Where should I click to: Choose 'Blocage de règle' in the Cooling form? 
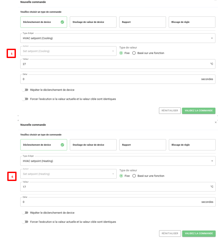point(192,22)
